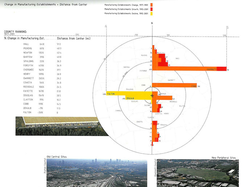Click legend text 'Manufacturing Establishments Change, 1977-1992'
Image resolution: width=251 pixels, height=187 pixels.
(126, 5)
